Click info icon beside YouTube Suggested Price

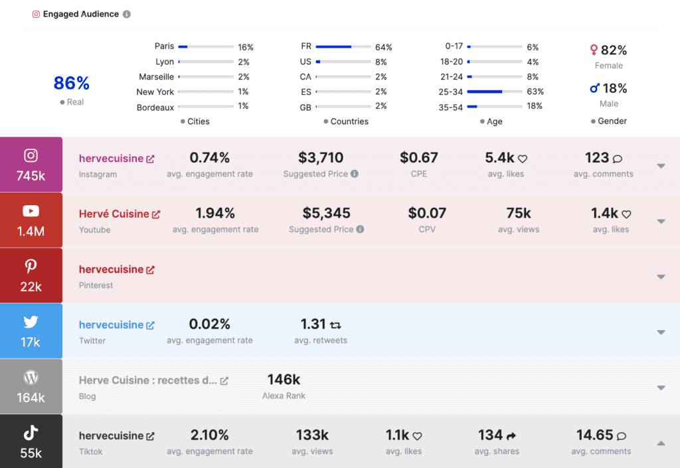pyautogui.click(x=360, y=230)
